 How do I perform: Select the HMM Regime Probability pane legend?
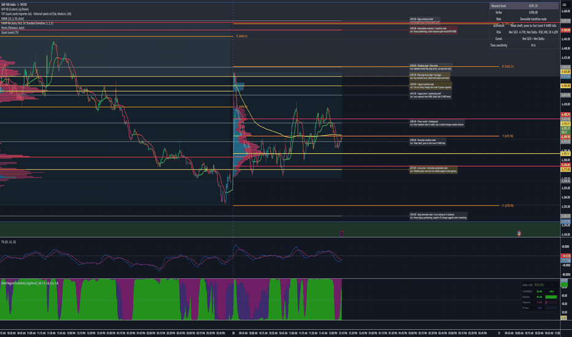pyautogui.click(x=29, y=283)
